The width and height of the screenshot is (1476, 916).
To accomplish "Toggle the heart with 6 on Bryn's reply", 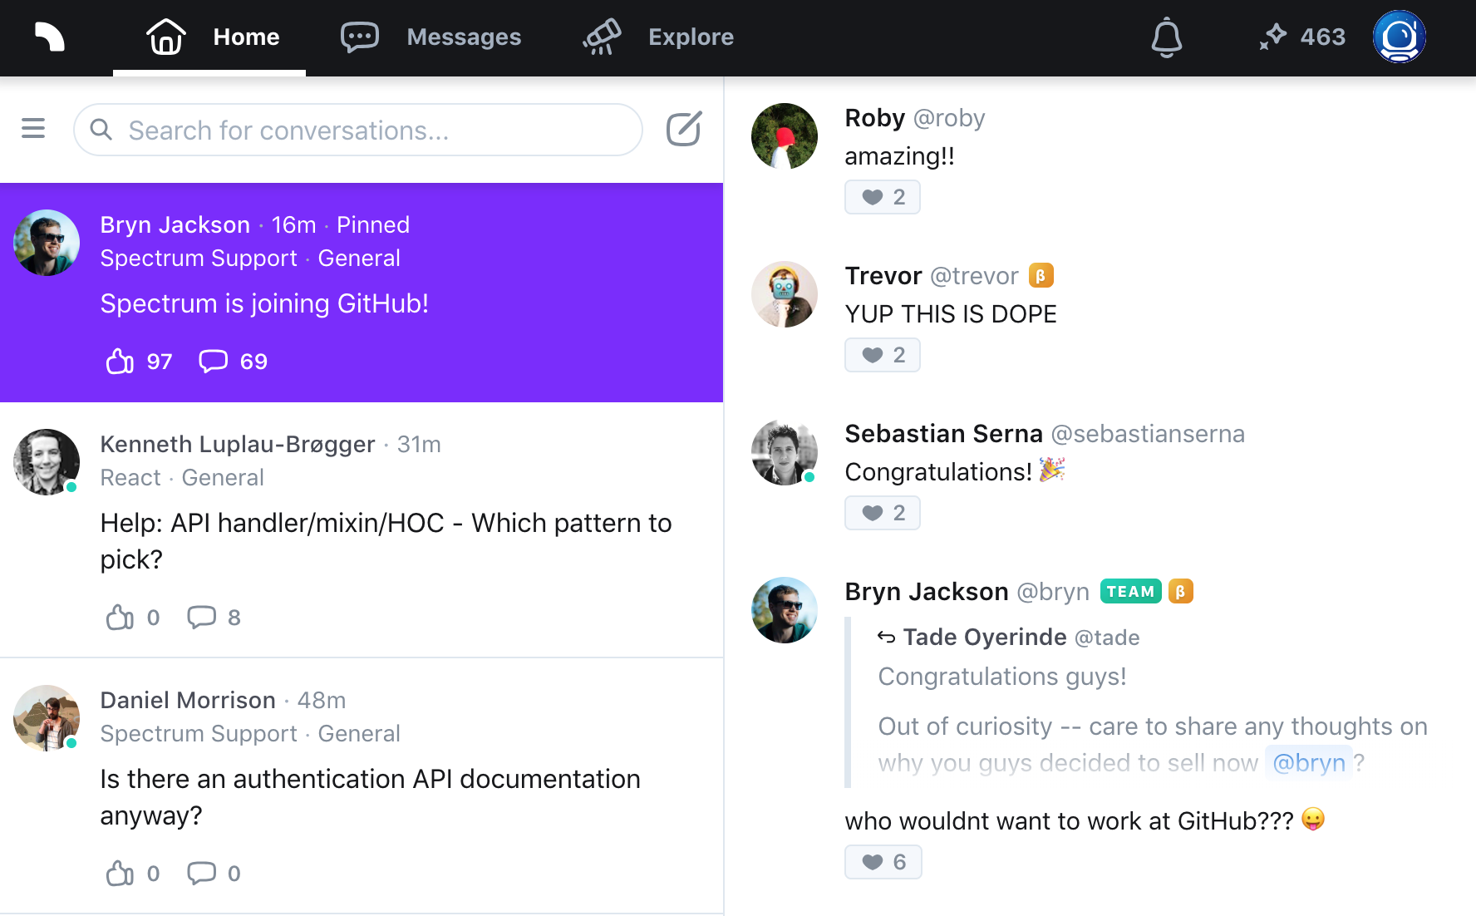I will click(883, 862).
